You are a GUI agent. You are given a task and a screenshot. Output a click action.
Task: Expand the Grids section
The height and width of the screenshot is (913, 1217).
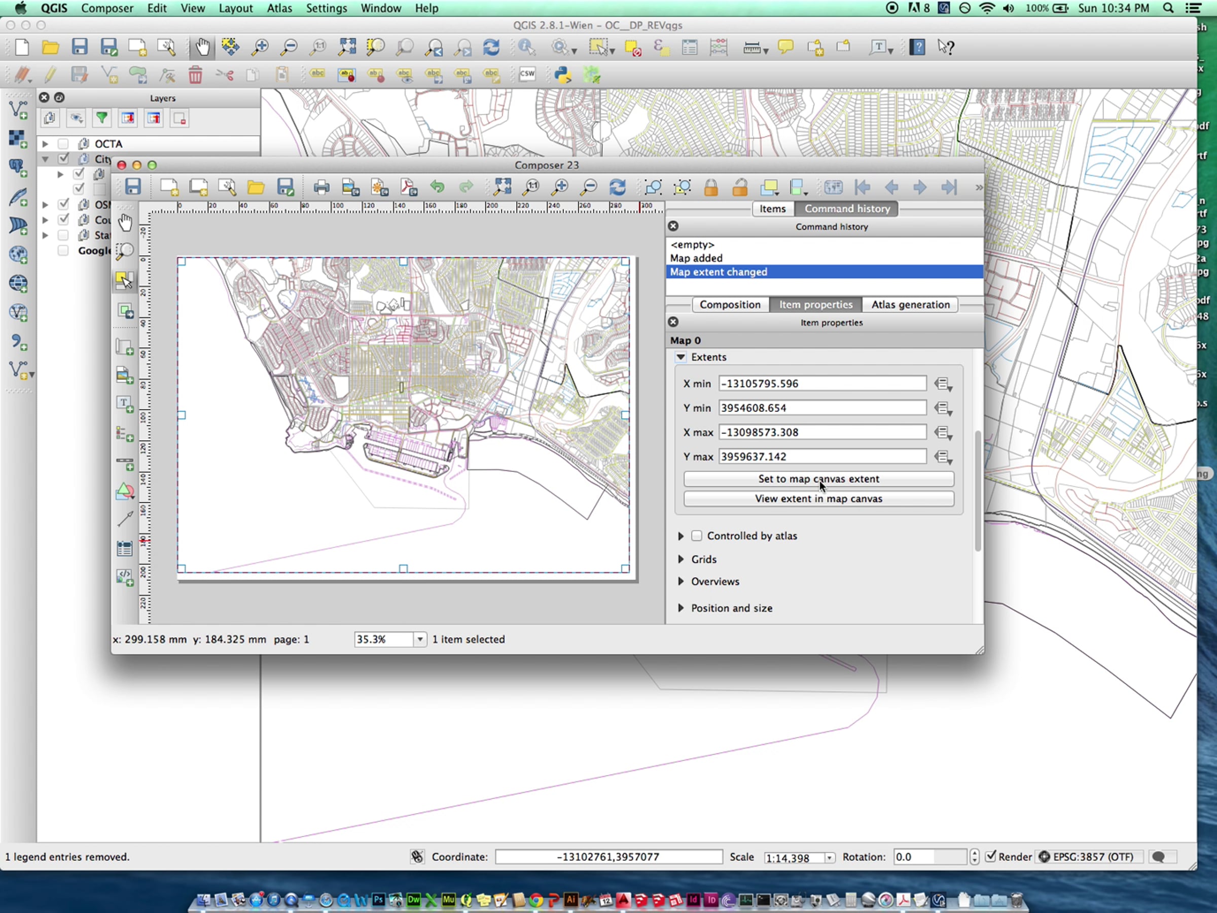681,559
